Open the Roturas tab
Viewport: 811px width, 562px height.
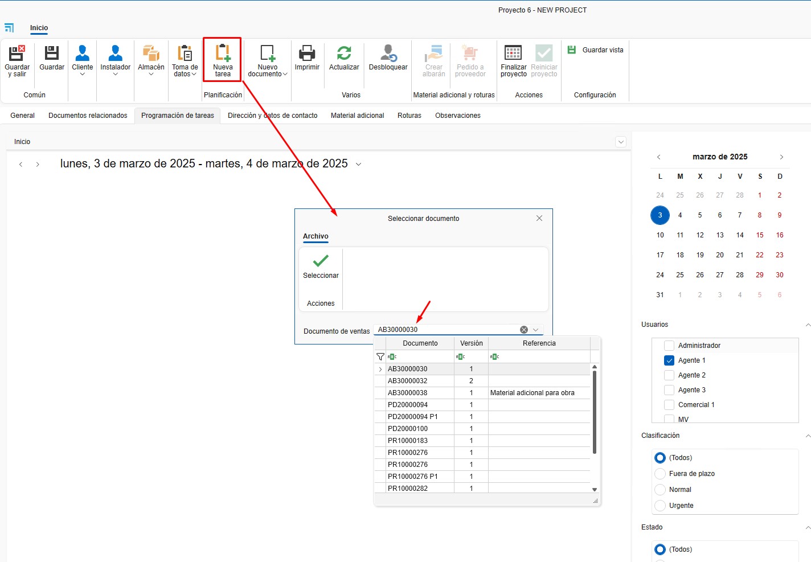[x=409, y=116]
